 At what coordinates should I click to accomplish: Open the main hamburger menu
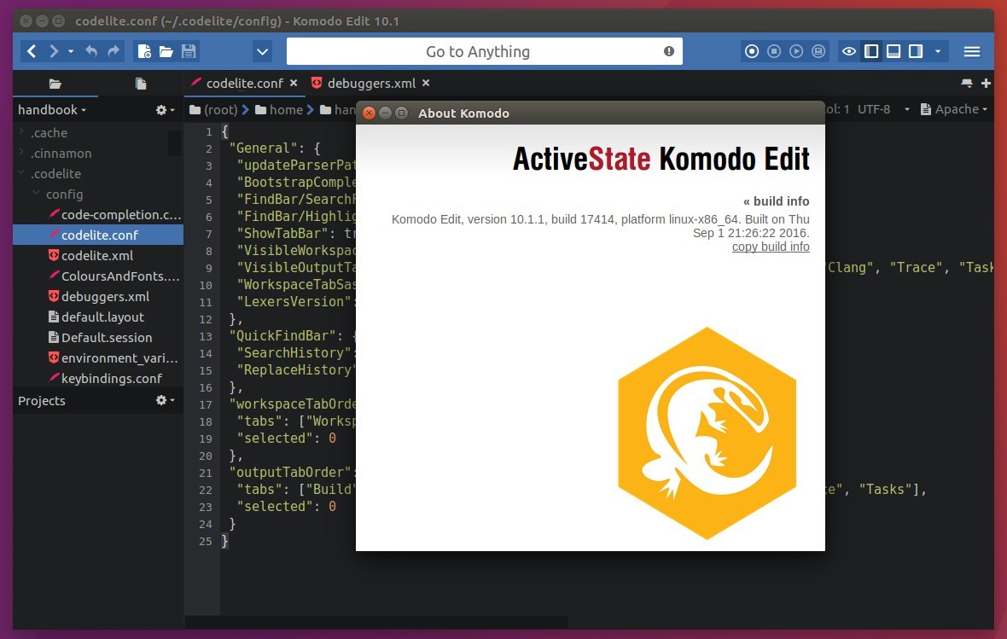click(972, 51)
